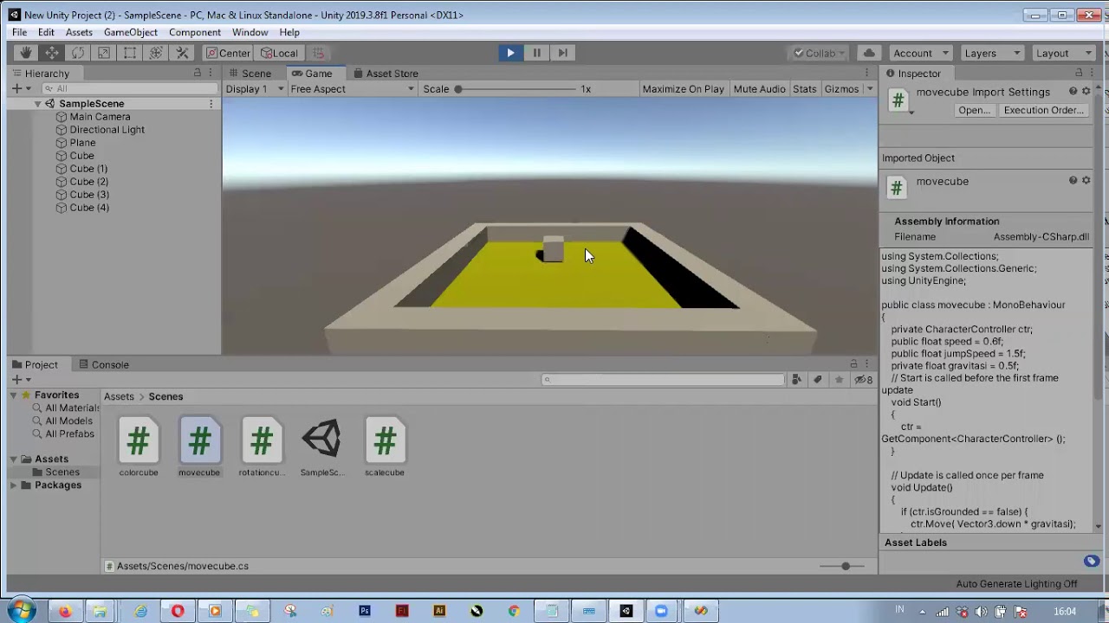
Task: Toggle Maximize On Play
Action: coord(683,89)
